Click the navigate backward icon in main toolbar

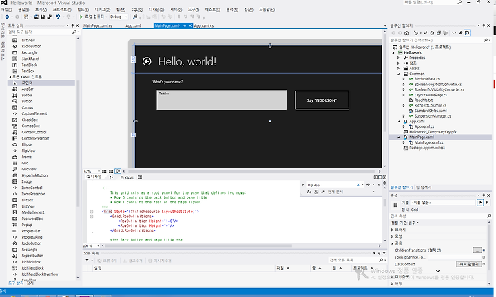[x=7, y=16]
